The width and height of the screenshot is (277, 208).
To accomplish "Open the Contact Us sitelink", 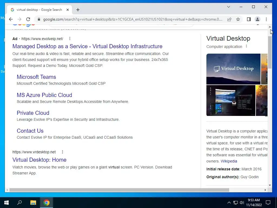I will pos(30,131).
